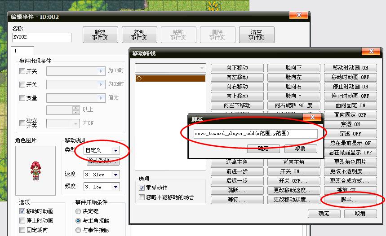Toggle 停止时动画 option checkbox

coord(22,220)
